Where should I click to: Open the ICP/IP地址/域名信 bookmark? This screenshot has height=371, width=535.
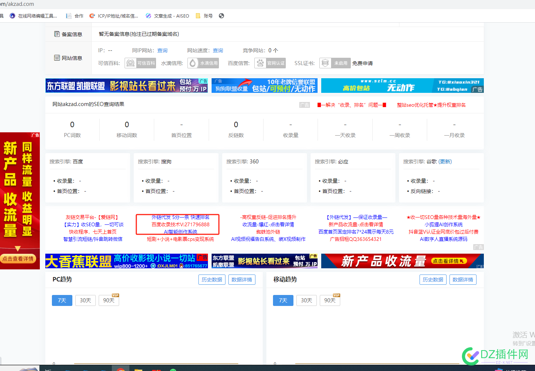pyautogui.click(x=114, y=16)
